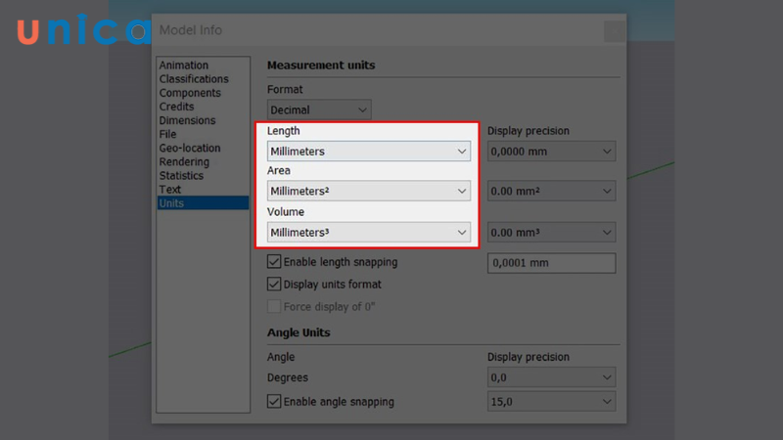Image resolution: width=783 pixels, height=440 pixels.
Task: Change angle snapping value 15,0 dropdown
Action: pos(551,401)
